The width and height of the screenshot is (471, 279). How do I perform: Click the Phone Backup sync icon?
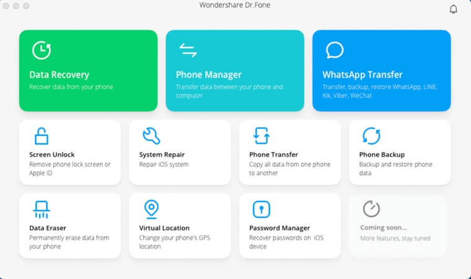click(x=371, y=136)
